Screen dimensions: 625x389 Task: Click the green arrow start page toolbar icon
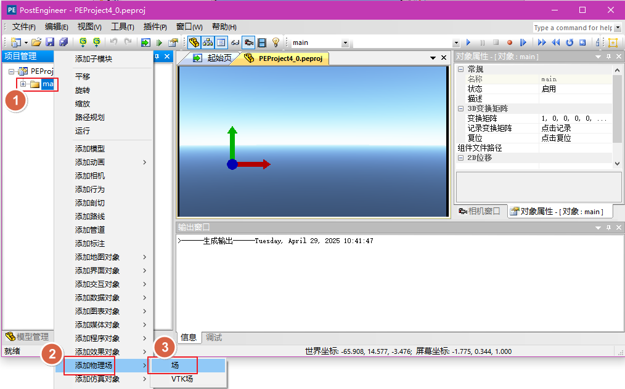pos(145,42)
